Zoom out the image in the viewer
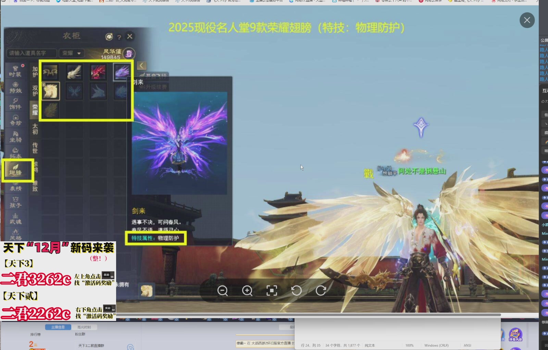 pyautogui.click(x=223, y=291)
